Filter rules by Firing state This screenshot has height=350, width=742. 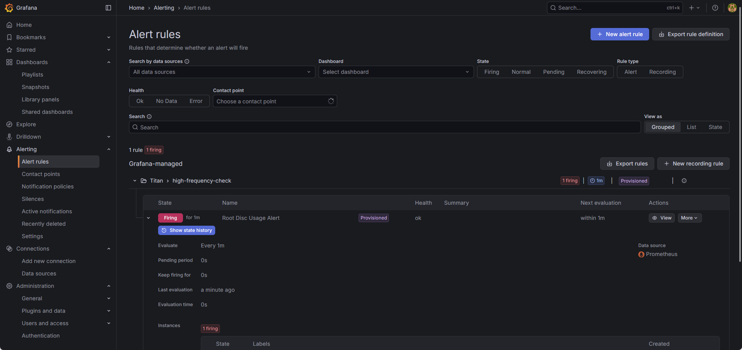coord(492,72)
